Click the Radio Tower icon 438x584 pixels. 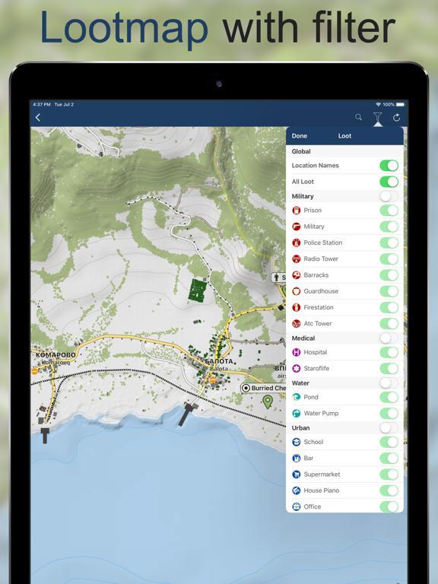coord(296,259)
